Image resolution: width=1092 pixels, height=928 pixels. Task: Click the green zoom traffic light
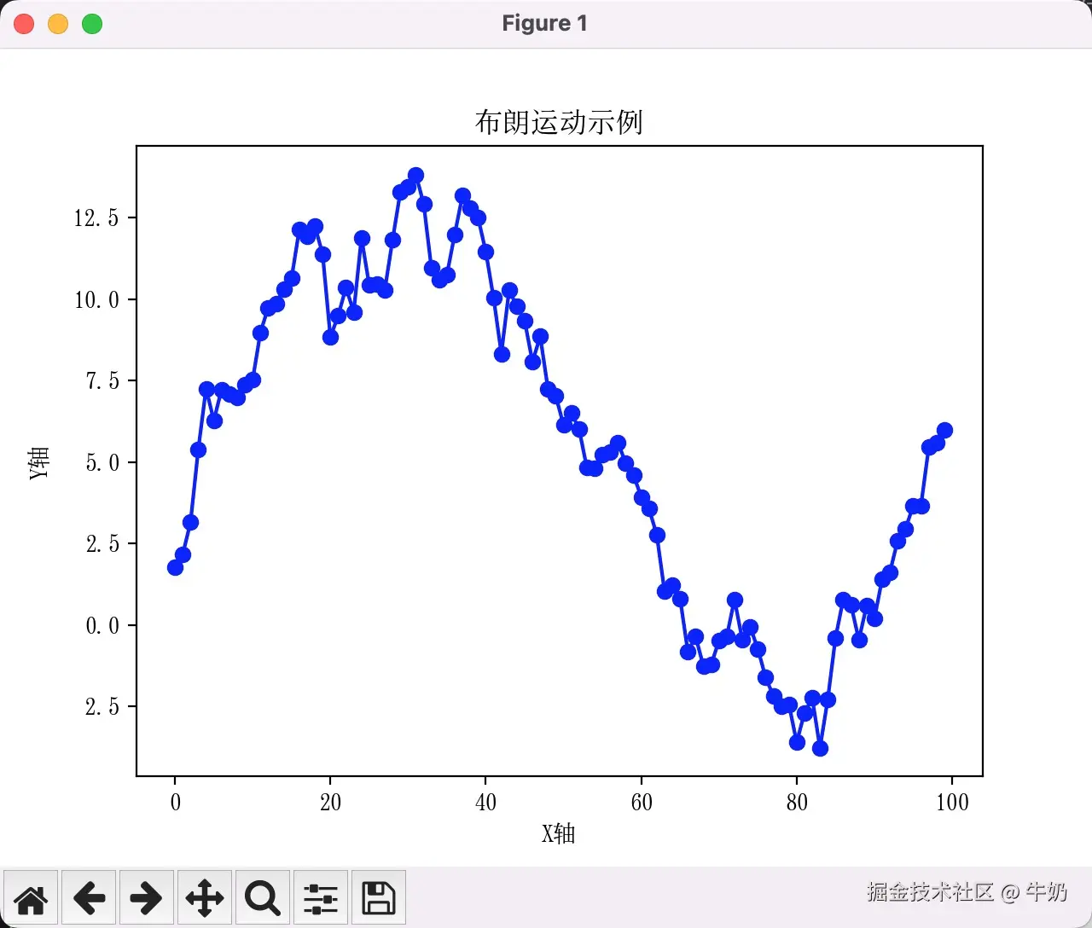click(91, 24)
